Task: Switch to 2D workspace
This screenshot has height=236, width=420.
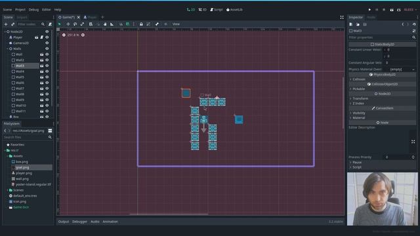Action: (191, 10)
